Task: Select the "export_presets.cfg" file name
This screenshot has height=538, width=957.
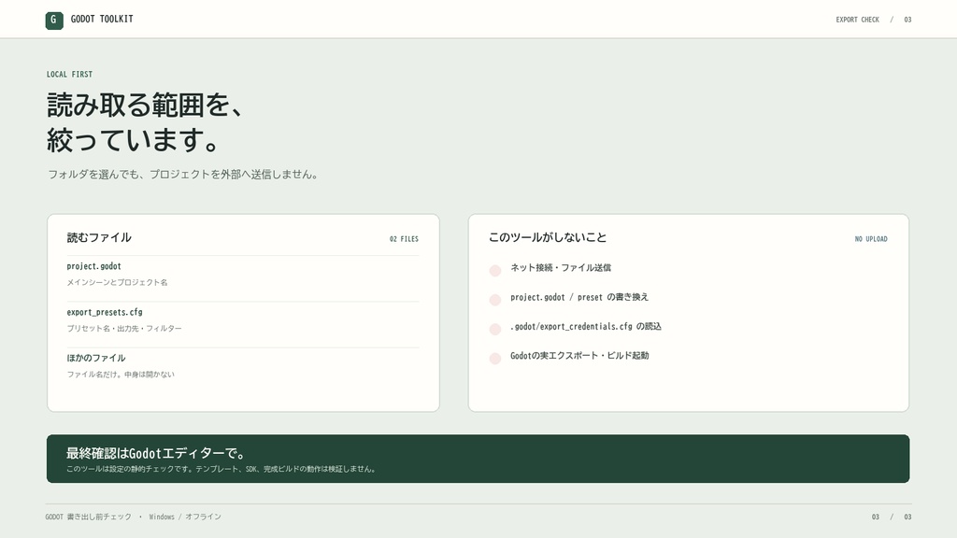Action: click(105, 312)
